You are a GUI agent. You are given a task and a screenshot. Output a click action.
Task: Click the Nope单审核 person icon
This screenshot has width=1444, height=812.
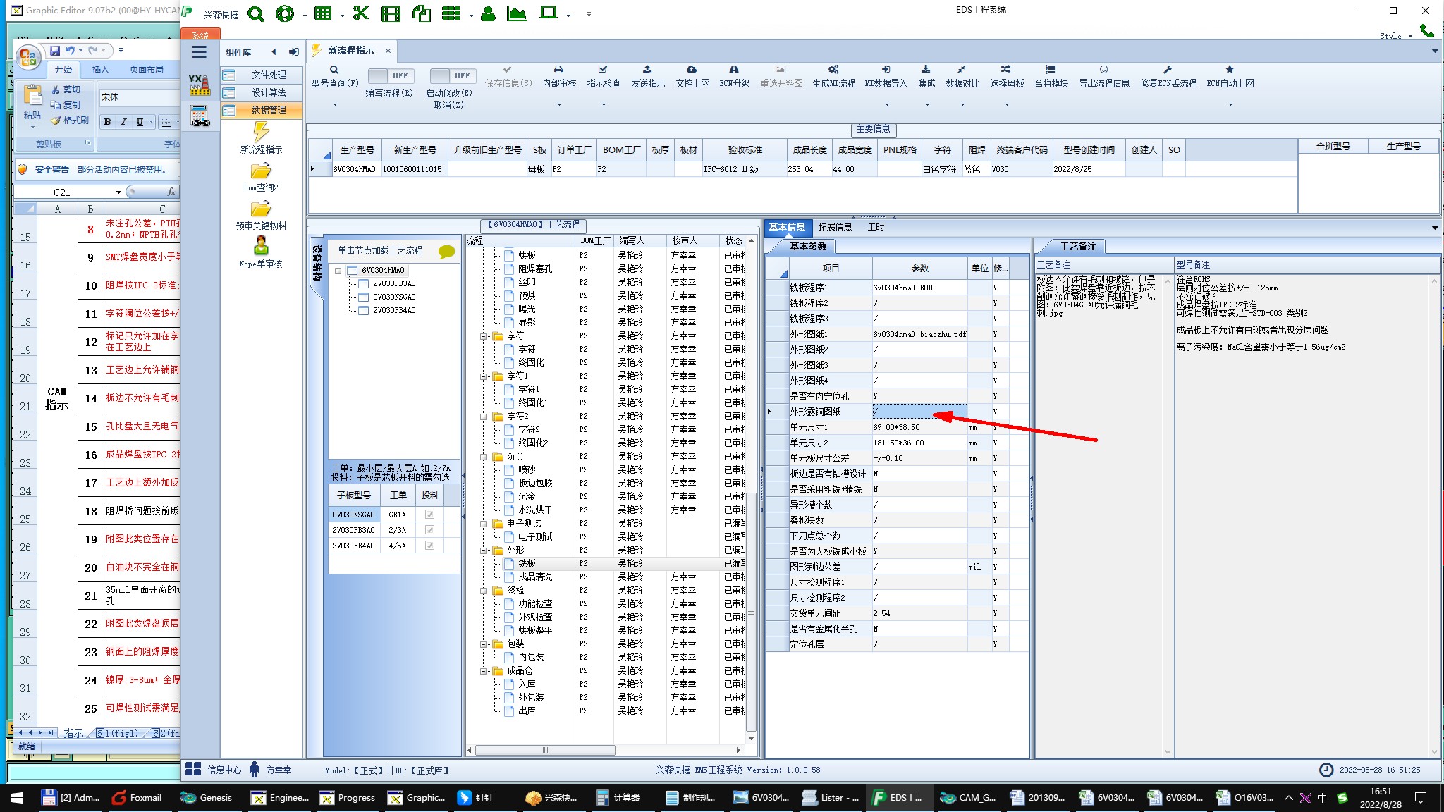pyautogui.click(x=261, y=246)
